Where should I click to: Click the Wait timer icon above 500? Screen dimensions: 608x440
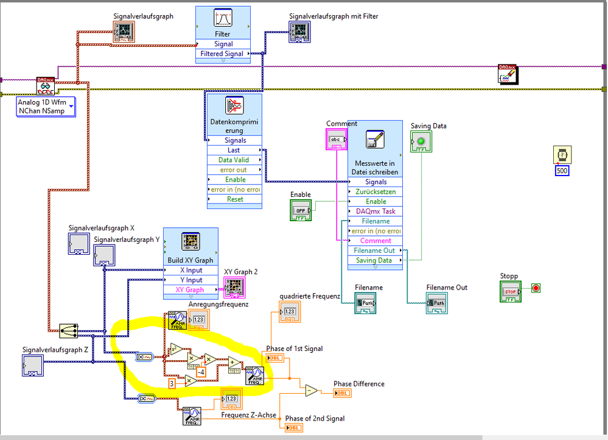click(562, 155)
